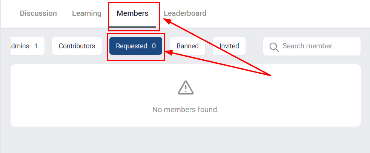Go to the Leaderboard tab
The width and height of the screenshot is (370, 153).
pos(185,14)
